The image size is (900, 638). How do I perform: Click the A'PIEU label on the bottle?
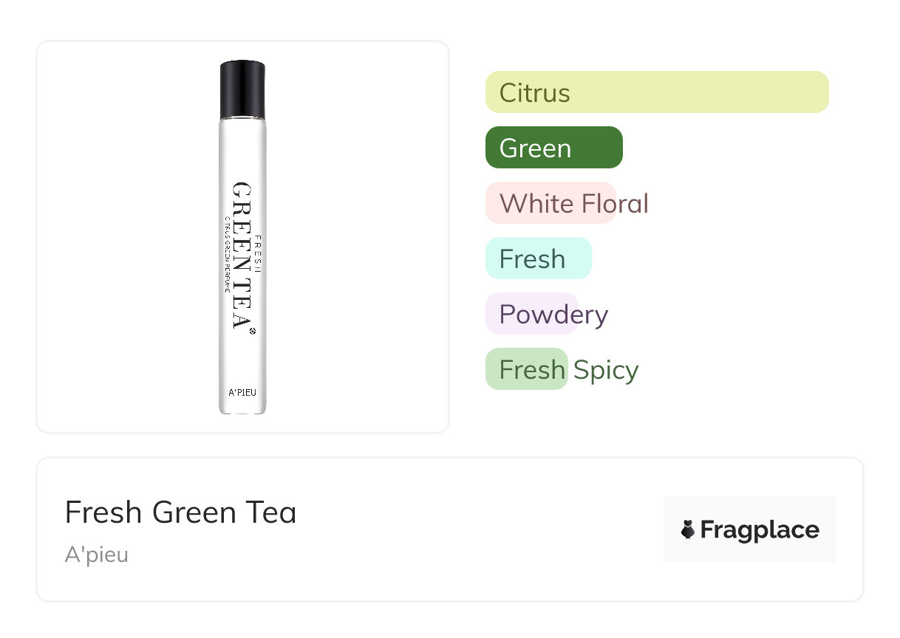pyautogui.click(x=242, y=392)
